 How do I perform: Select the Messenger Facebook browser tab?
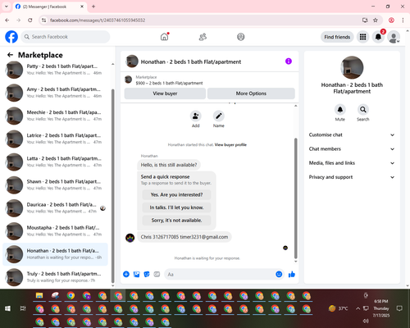(50, 7)
